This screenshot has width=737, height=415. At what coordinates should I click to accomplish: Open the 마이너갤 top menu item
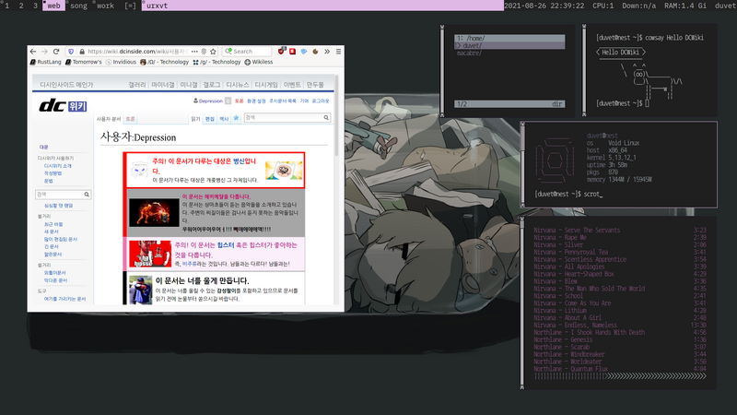coord(163,85)
